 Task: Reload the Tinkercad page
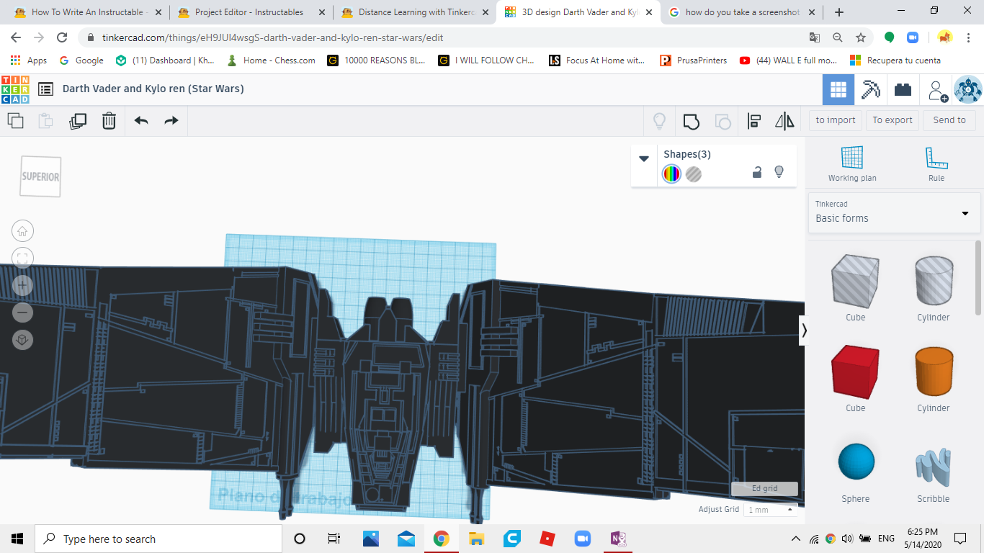pos(63,37)
